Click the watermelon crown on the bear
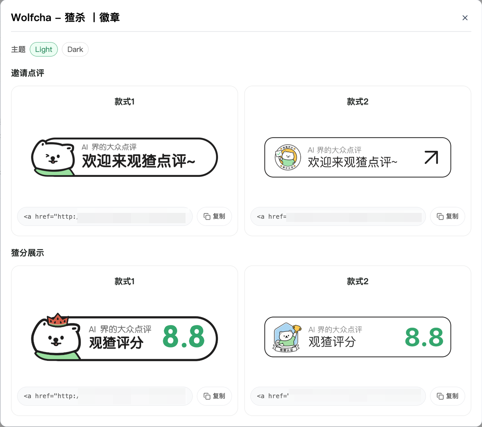Screen dimensions: 482x427 coord(58,320)
